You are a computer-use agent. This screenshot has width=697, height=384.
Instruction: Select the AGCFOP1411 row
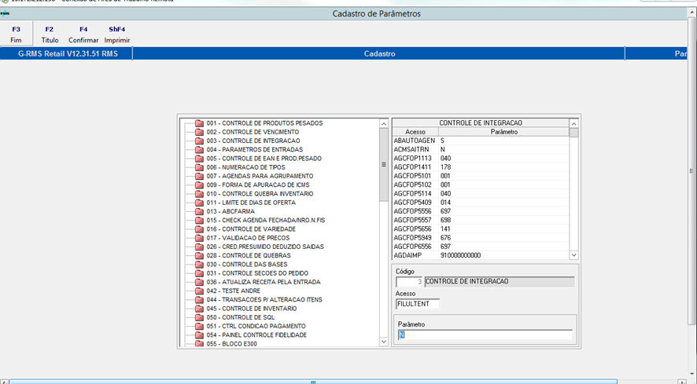[481, 167]
